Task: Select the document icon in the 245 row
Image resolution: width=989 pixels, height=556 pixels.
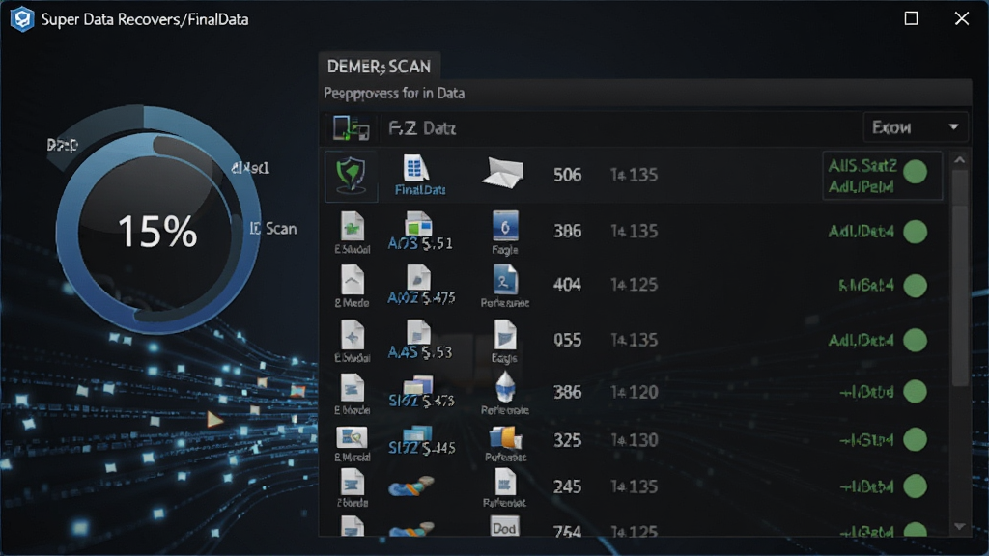Action: [x=352, y=483]
